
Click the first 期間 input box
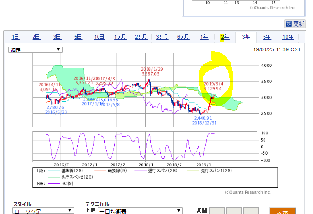pyautogui.click(x=217, y=211)
